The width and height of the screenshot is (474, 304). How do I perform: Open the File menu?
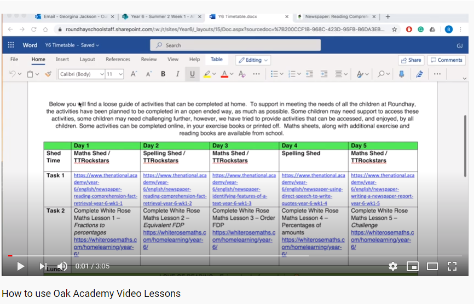tap(14, 60)
